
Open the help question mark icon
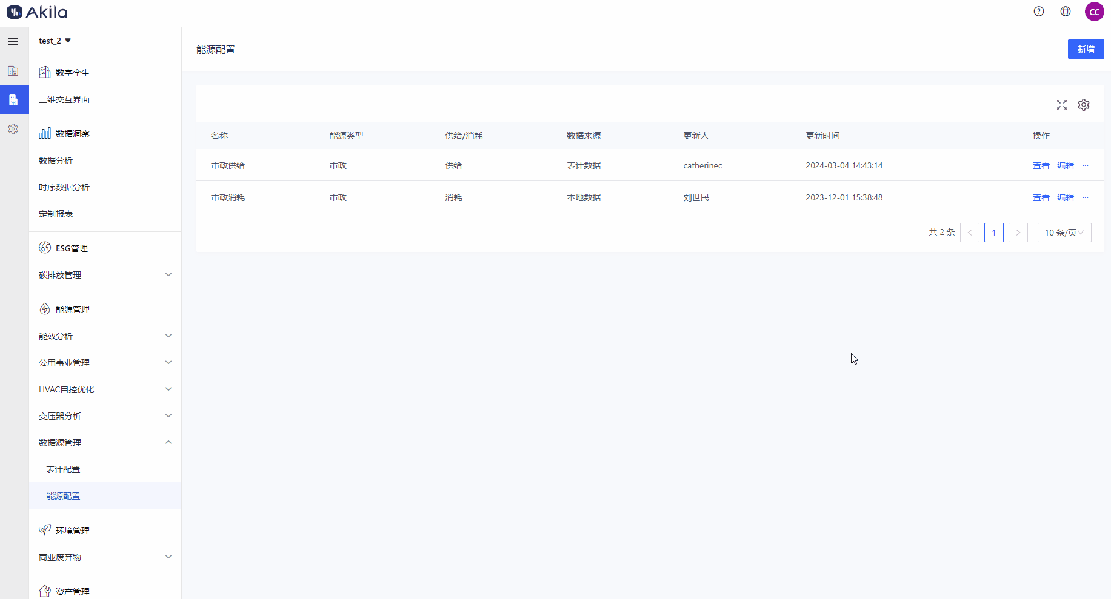[x=1039, y=12]
